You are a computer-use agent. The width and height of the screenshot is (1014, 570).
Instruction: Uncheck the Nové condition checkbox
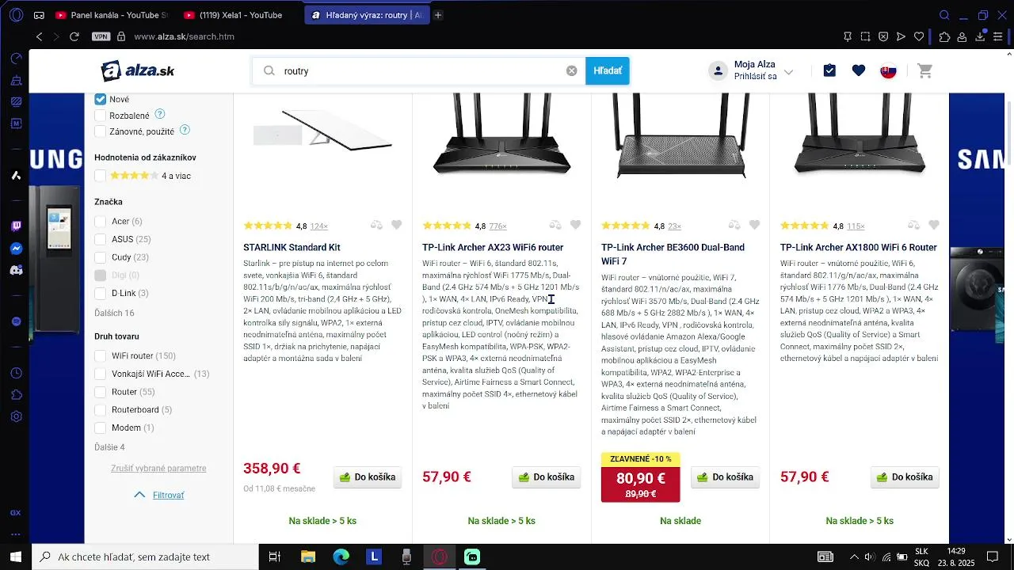(101, 100)
